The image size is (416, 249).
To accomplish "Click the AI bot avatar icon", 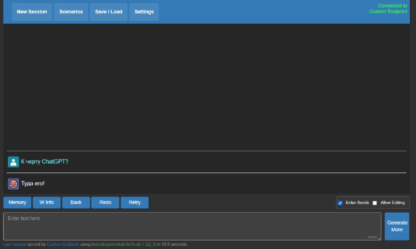I will tap(13, 184).
